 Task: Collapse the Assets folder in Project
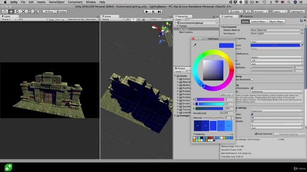click(175, 76)
